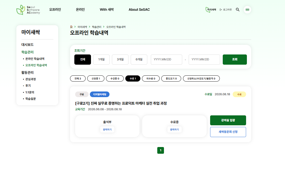Click the 구로 campus tag
This screenshot has height=187, width=285.
[x=82, y=94]
